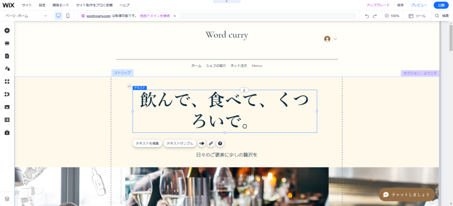Open the ヘルプ menu
The image size is (453, 206).
click(x=125, y=5)
